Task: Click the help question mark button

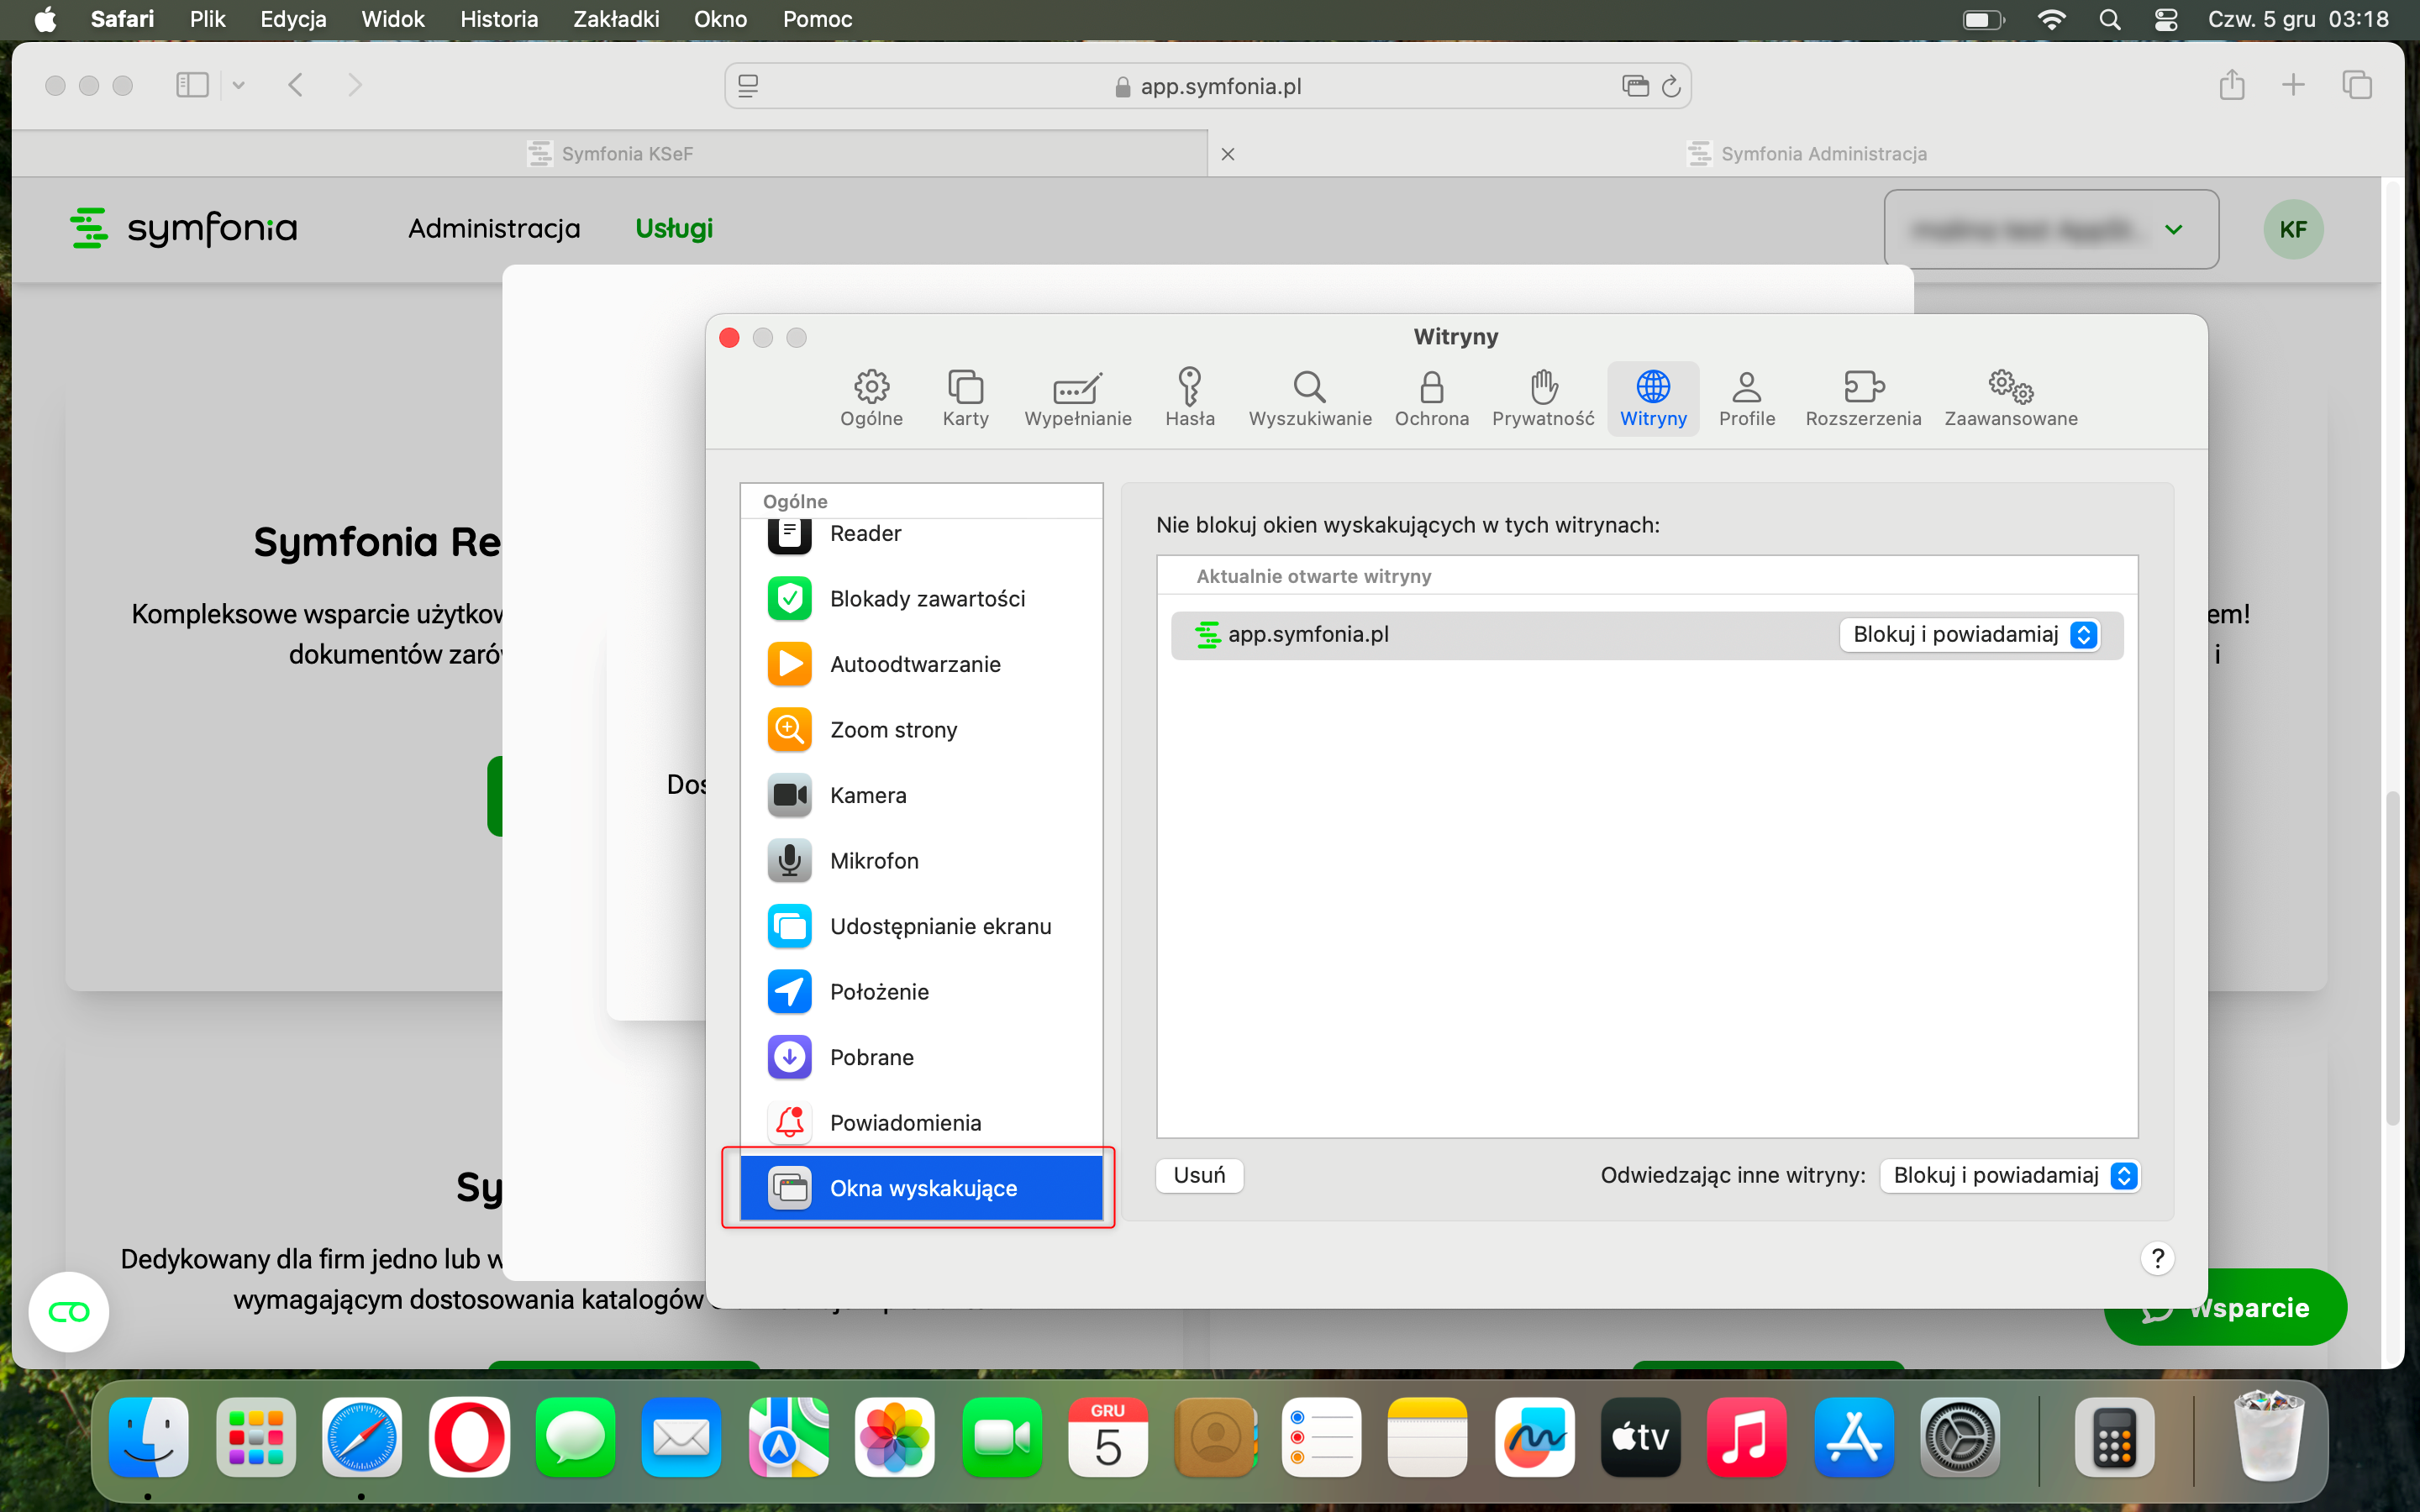Action: 2157,1258
